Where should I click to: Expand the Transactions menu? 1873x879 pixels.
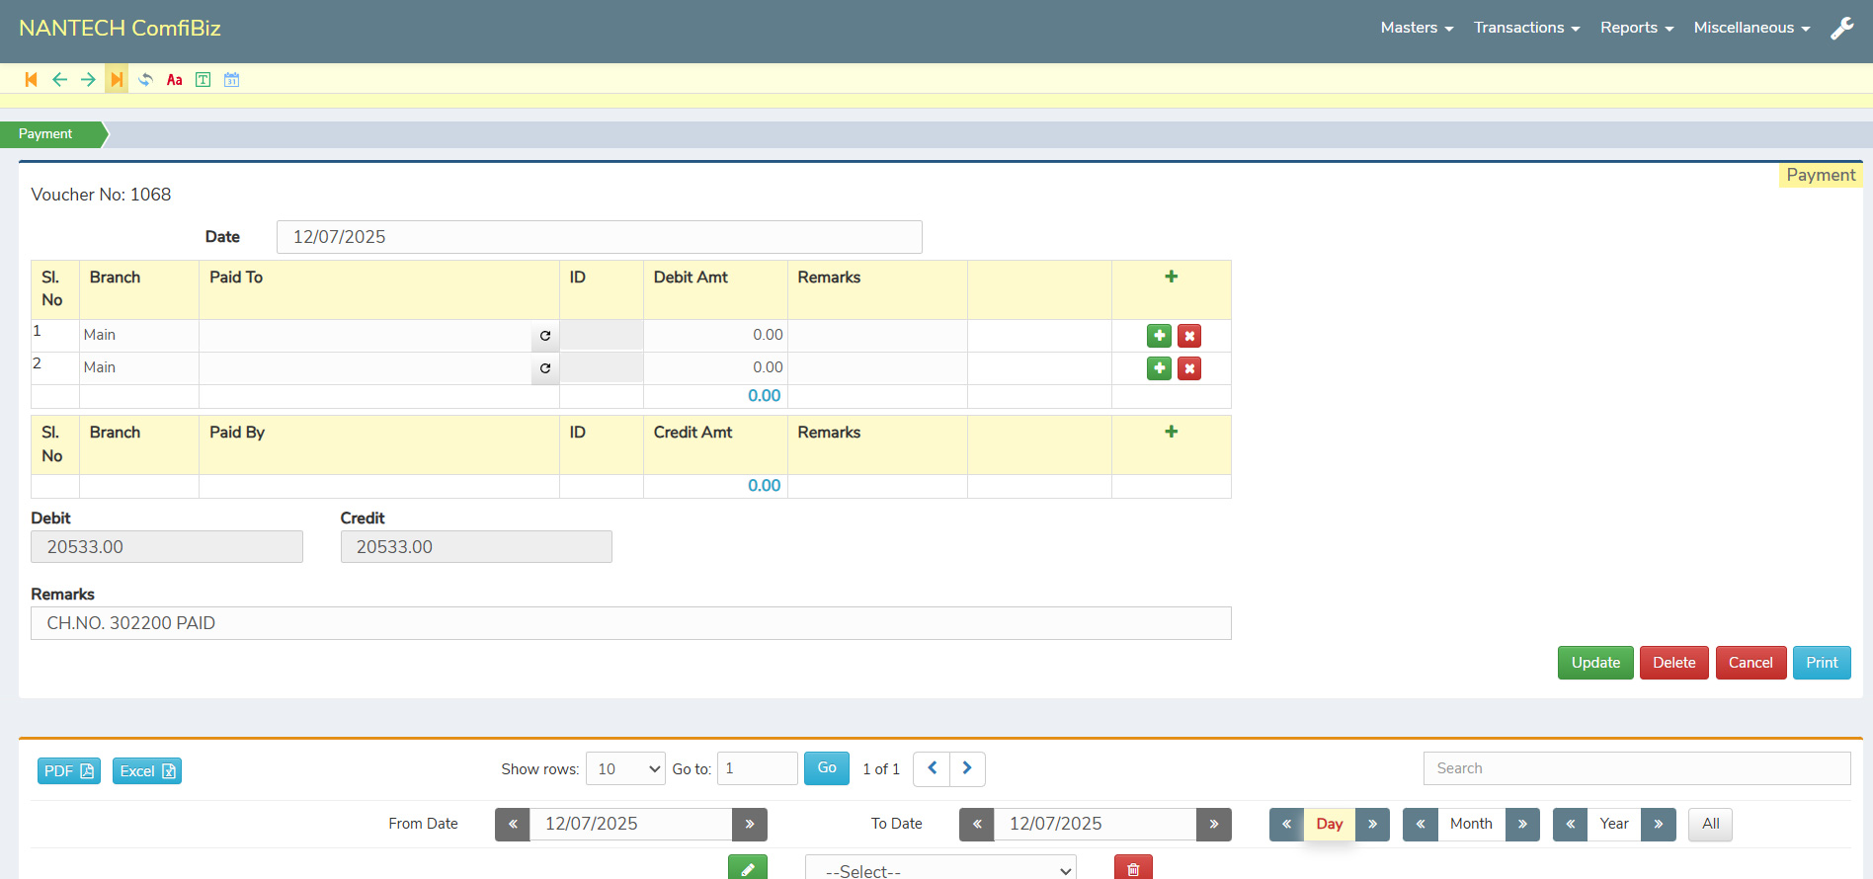tap(1526, 28)
